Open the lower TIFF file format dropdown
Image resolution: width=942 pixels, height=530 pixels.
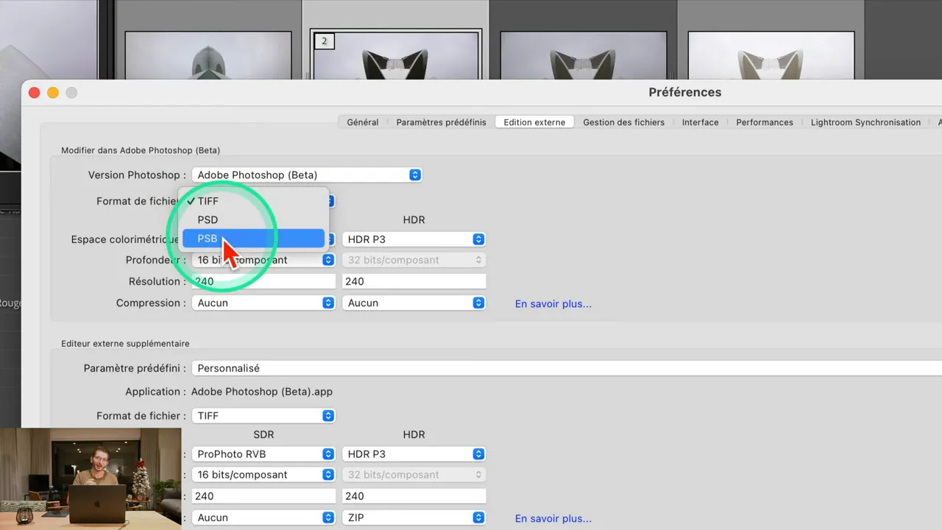[x=263, y=415]
